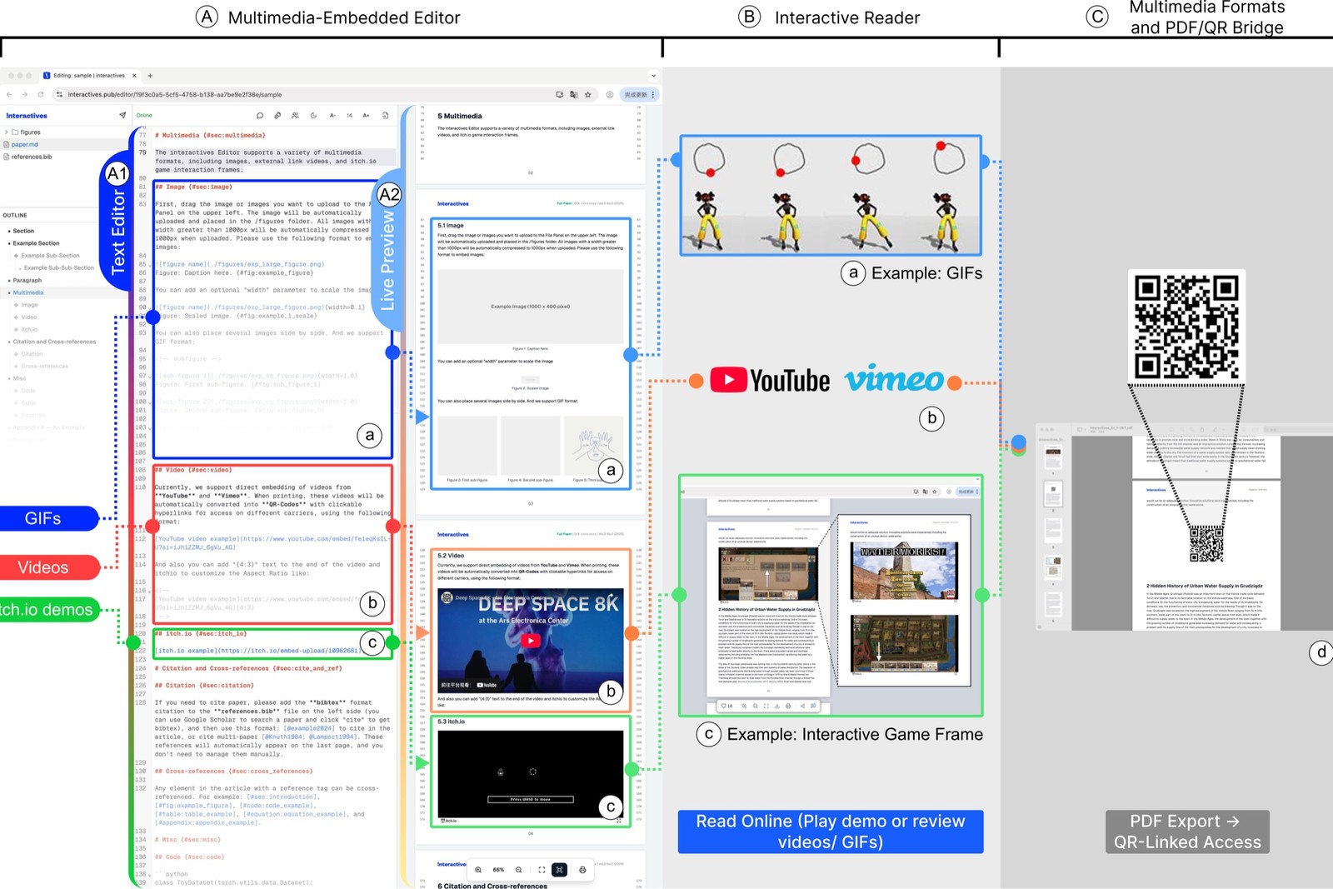Toggle dark mode with the moon icon
Image resolution: width=1333 pixels, height=889 pixels.
tap(313, 115)
